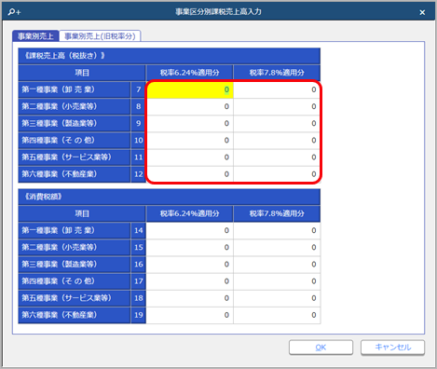Viewport: 437px width, 369px height.
Task: Select row 11 サービス業等 7.8% sales field
Action: (x=277, y=157)
